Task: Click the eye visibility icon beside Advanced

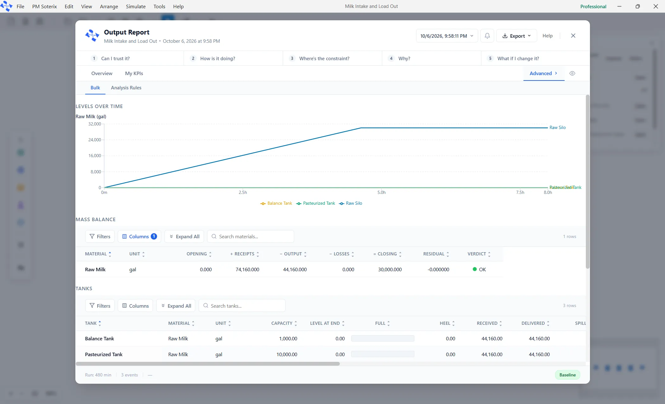Action: pos(572,74)
